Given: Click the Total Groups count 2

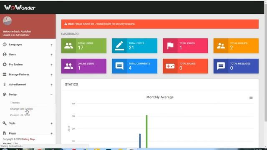Looking at the screenshot, I should 232,47.
